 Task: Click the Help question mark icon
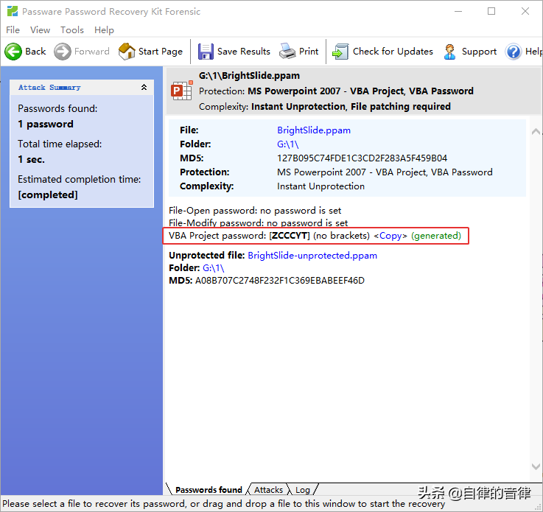[x=514, y=52]
